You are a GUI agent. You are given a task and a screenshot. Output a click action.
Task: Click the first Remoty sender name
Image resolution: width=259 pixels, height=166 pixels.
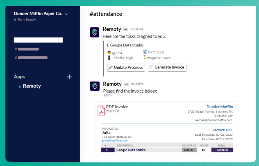click(x=112, y=29)
